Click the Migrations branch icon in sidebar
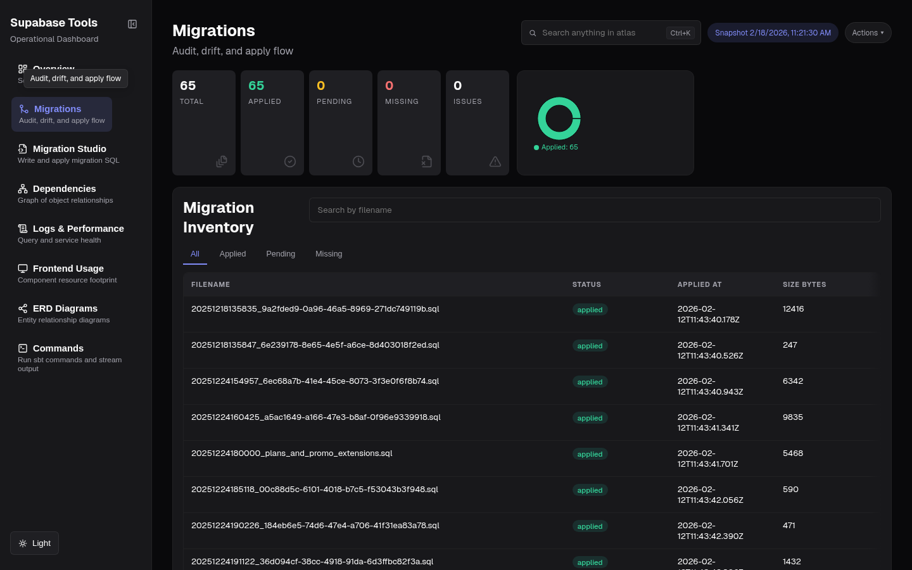This screenshot has width=912, height=570. pos(23,108)
